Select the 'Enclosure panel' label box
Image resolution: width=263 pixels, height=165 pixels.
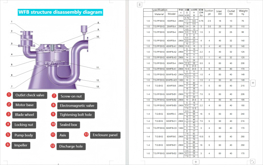tap(106, 135)
